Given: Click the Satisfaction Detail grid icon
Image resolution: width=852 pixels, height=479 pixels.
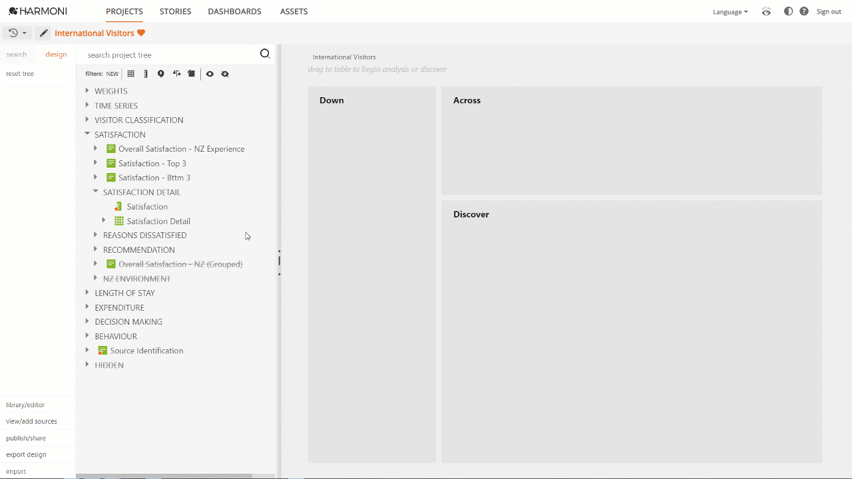Looking at the screenshot, I should pyautogui.click(x=119, y=221).
